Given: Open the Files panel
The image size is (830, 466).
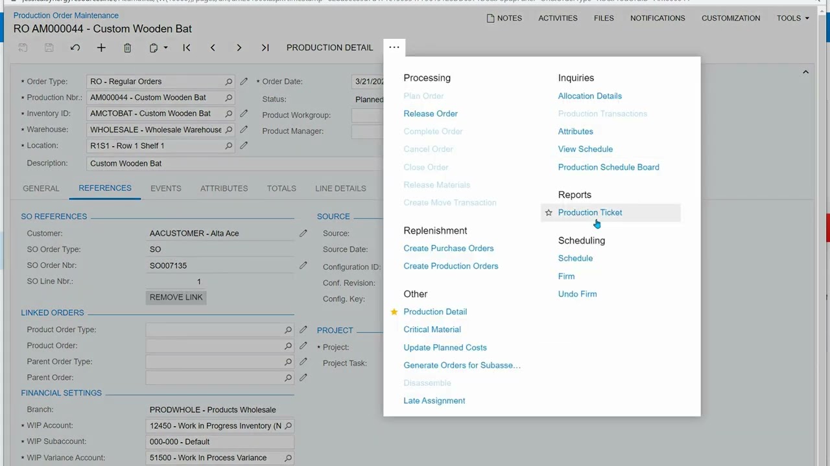Looking at the screenshot, I should click(x=604, y=18).
